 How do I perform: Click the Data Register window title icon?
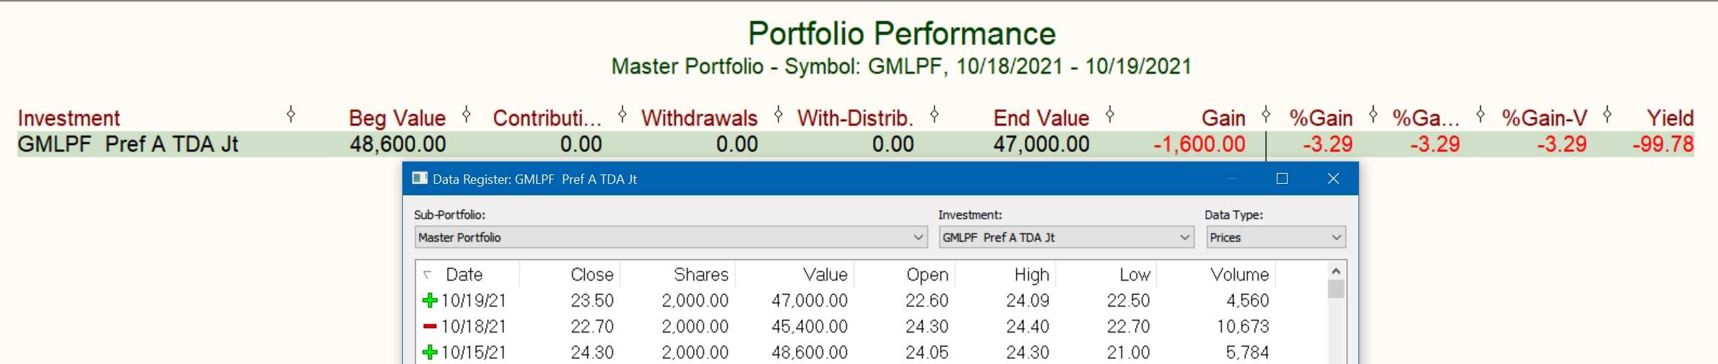(420, 178)
